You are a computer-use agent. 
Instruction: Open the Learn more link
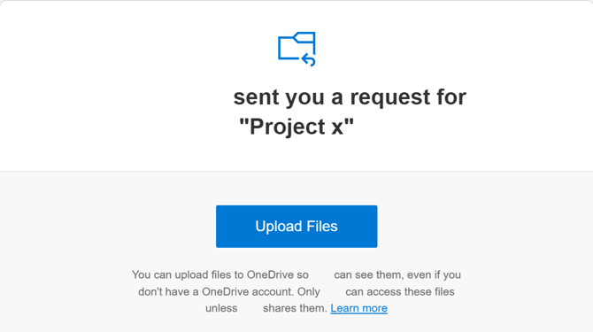[358, 308]
